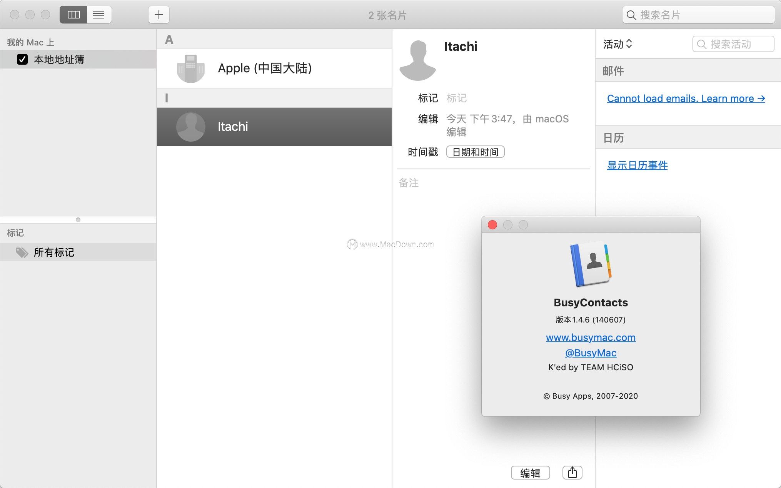Click the 我的 Mac 上 sidebar header
The height and width of the screenshot is (488, 781).
click(31, 42)
